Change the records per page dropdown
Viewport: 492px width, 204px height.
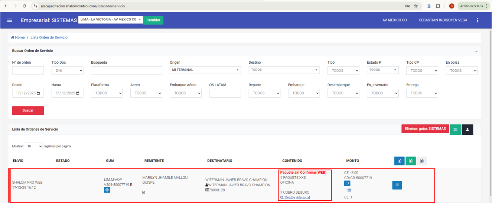click(x=33, y=146)
